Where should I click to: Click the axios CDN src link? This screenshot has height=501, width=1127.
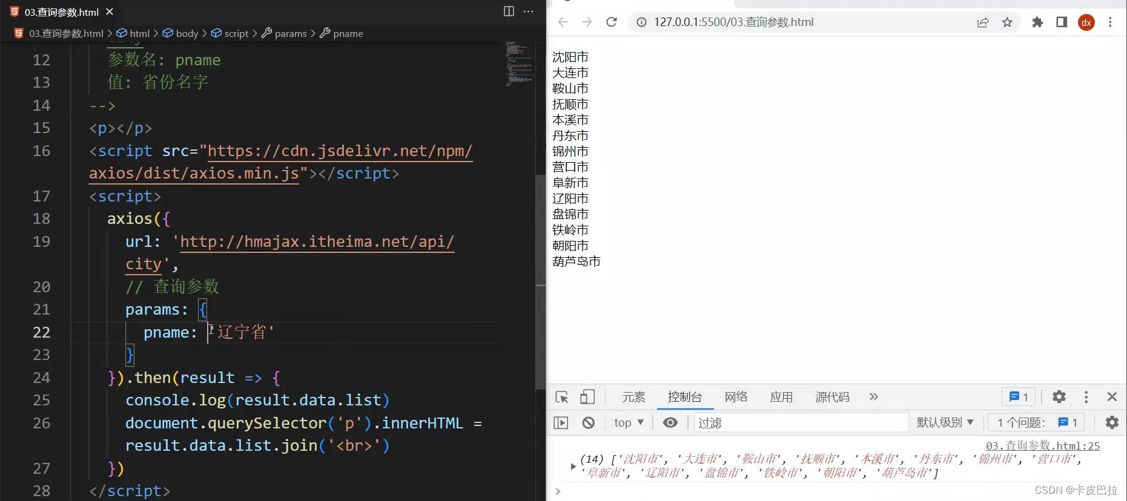(280, 162)
